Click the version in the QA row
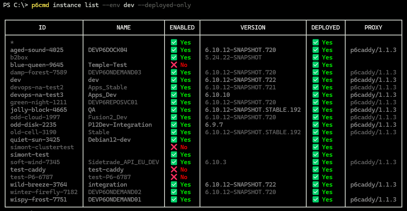The height and width of the screenshot is (211, 407). pyautogui.click(x=253, y=110)
